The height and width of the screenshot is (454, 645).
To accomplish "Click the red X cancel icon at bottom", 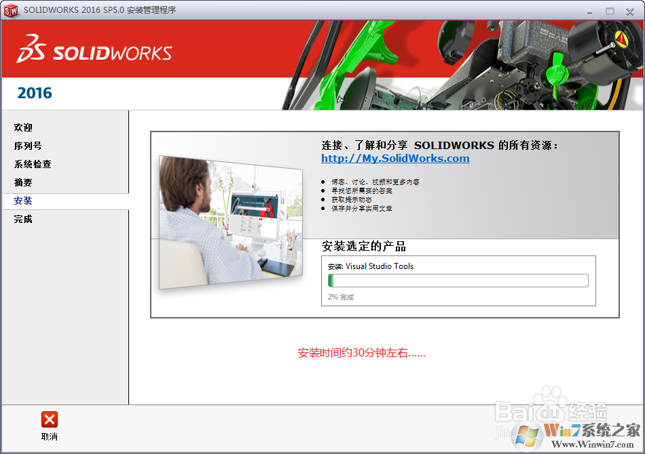I will point(48,421).
